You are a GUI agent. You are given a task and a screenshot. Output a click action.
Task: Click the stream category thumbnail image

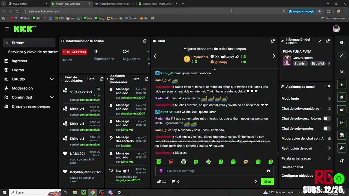(287, 61)
